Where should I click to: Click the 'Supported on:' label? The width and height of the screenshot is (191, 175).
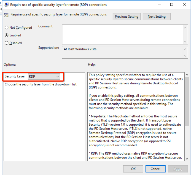click(49, 48)
